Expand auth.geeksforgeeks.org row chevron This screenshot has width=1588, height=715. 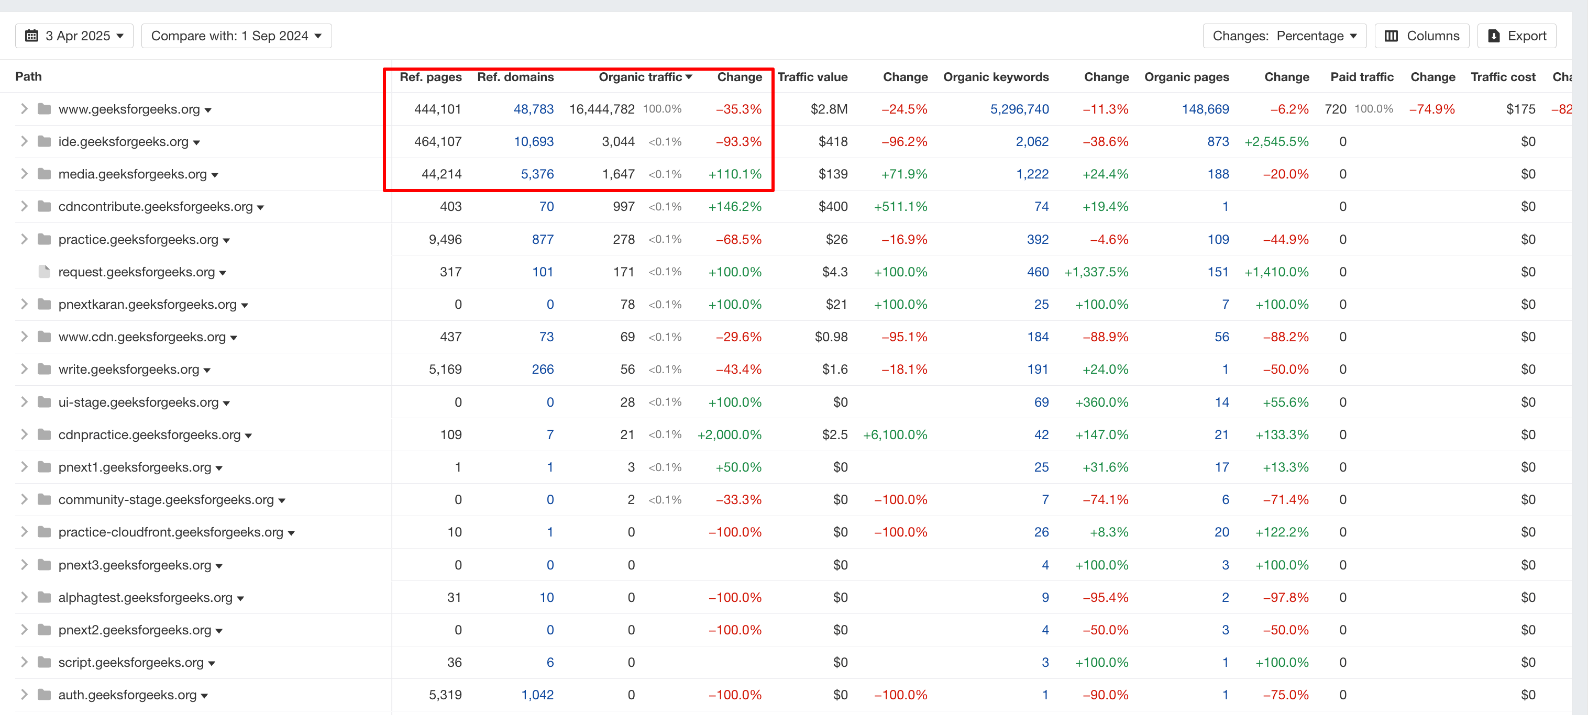point(24,695)
